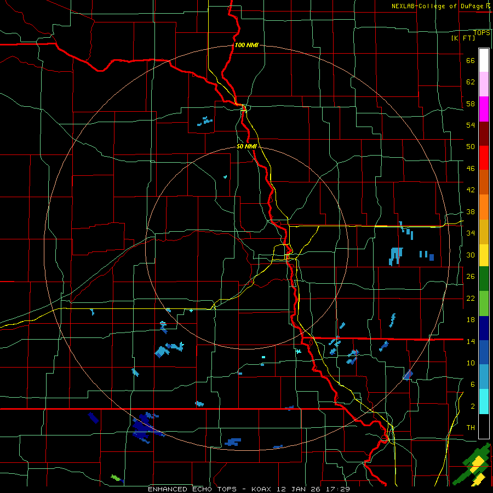Click legend value 14
Image resolution: width=493 pixels, height=493 pixels.
pos(471,341)
